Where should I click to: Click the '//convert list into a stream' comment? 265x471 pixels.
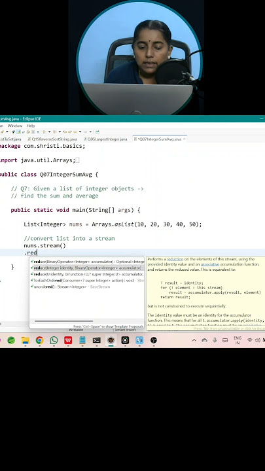pyautogui.click(x=69, y=239)
